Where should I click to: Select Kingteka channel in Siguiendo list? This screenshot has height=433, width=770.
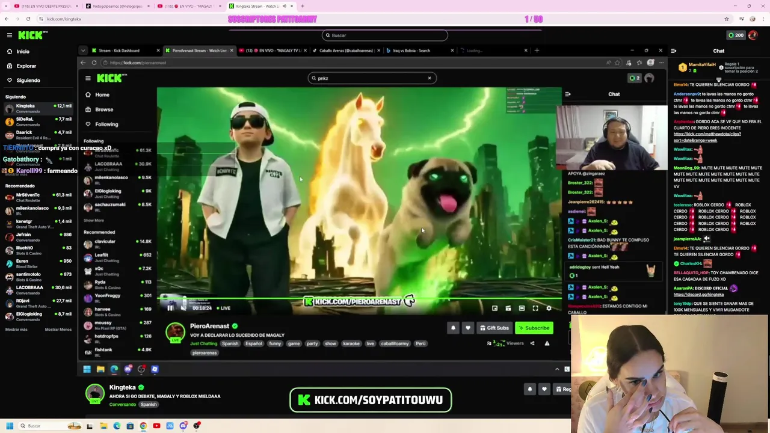[x=38, y=108]
